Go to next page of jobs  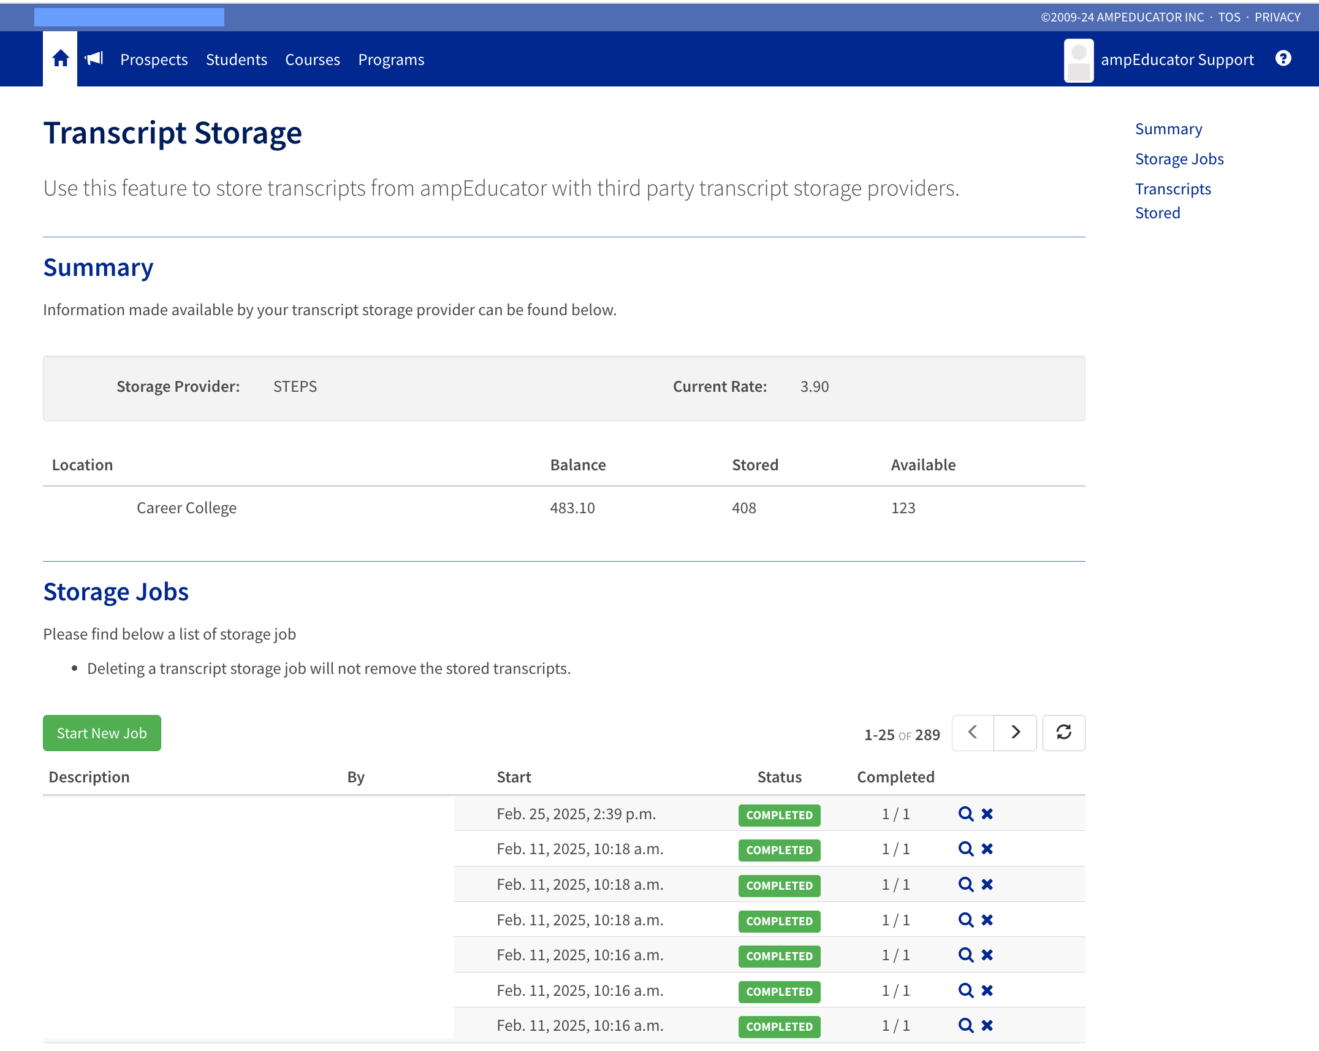tap(1015, 732)
